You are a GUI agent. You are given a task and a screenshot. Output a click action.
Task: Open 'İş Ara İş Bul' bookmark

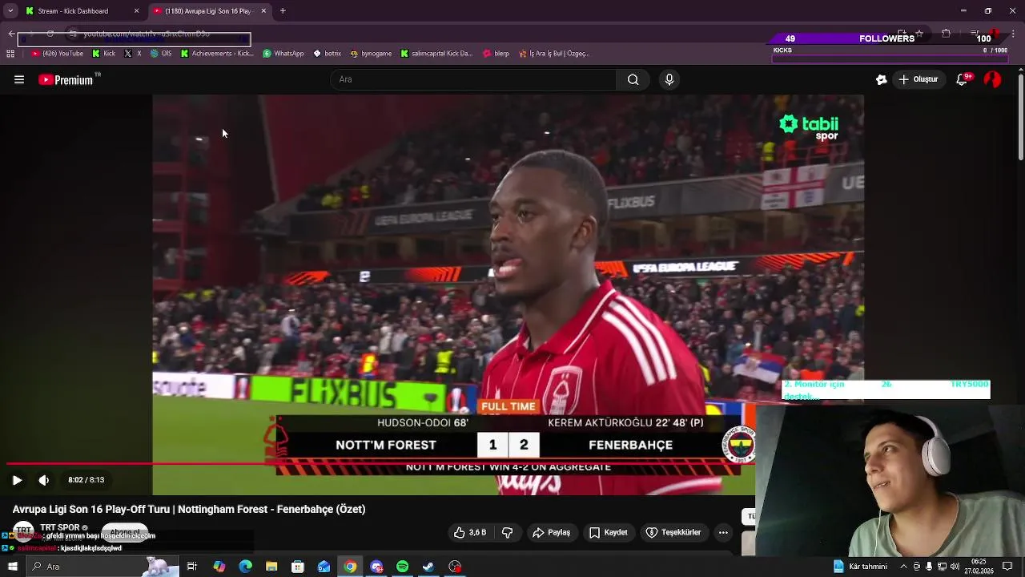(x=553, y=54)
